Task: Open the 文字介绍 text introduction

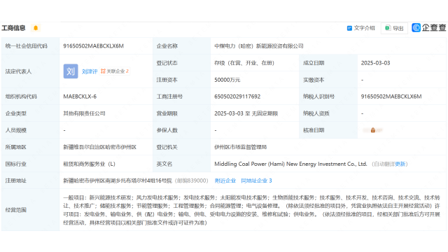Action: (x=361, y=28)
